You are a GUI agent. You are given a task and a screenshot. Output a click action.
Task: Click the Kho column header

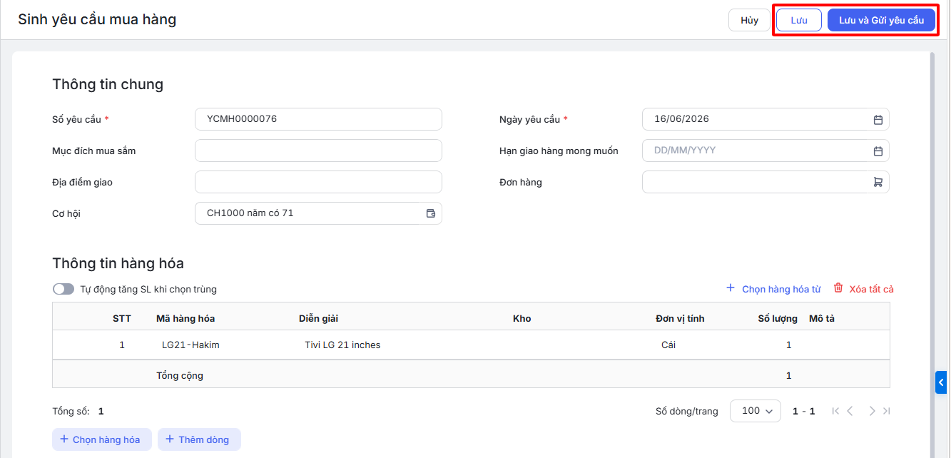(522, 318)
